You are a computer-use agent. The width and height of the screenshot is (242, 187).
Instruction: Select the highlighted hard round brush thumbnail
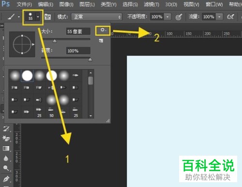click(x=27, y=76)
